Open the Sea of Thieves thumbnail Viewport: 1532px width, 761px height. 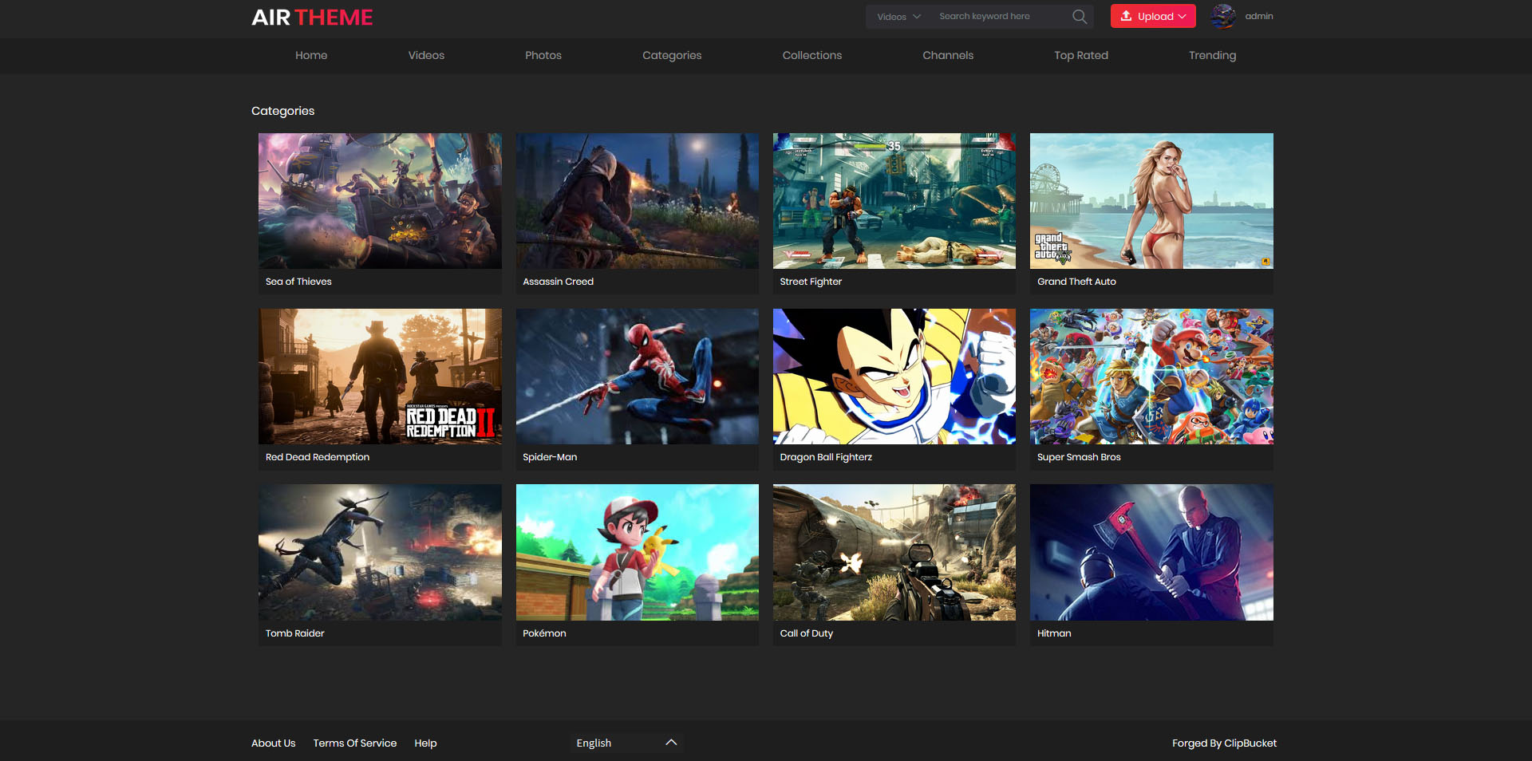pyautogui.click(x=380, y=201)
